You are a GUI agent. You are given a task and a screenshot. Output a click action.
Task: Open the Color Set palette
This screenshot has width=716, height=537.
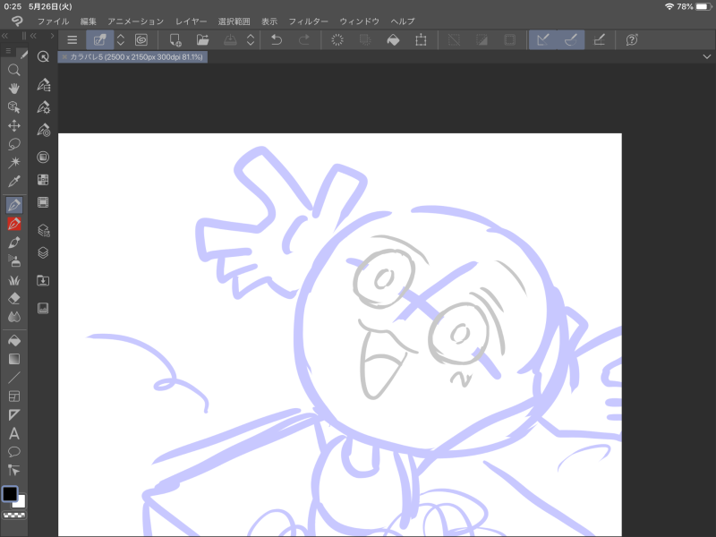tap(43, 180)
